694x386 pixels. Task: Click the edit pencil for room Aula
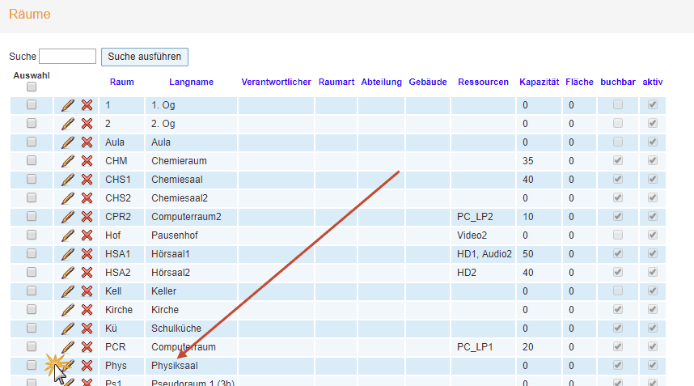point(68,142)
